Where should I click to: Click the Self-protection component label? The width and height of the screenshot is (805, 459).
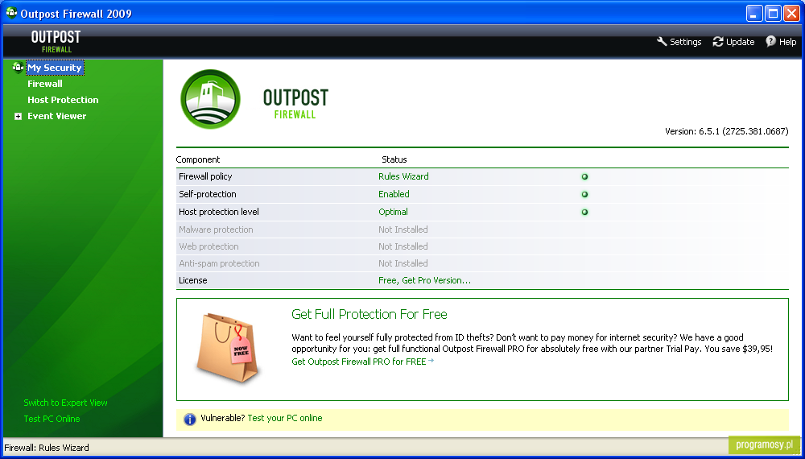[x=208, y=194]
